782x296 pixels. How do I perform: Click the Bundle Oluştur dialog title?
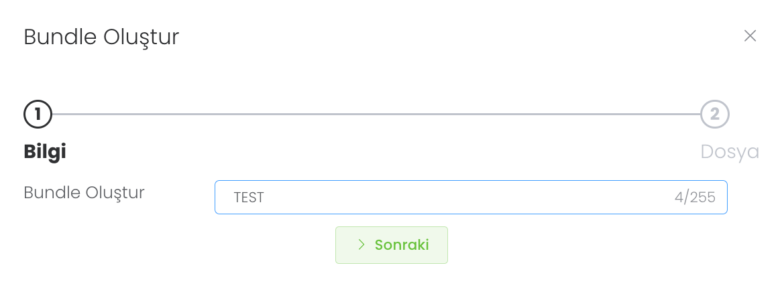pos(101,37)
